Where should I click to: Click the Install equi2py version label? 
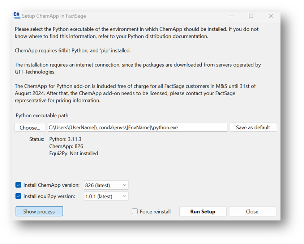[49, 196]
